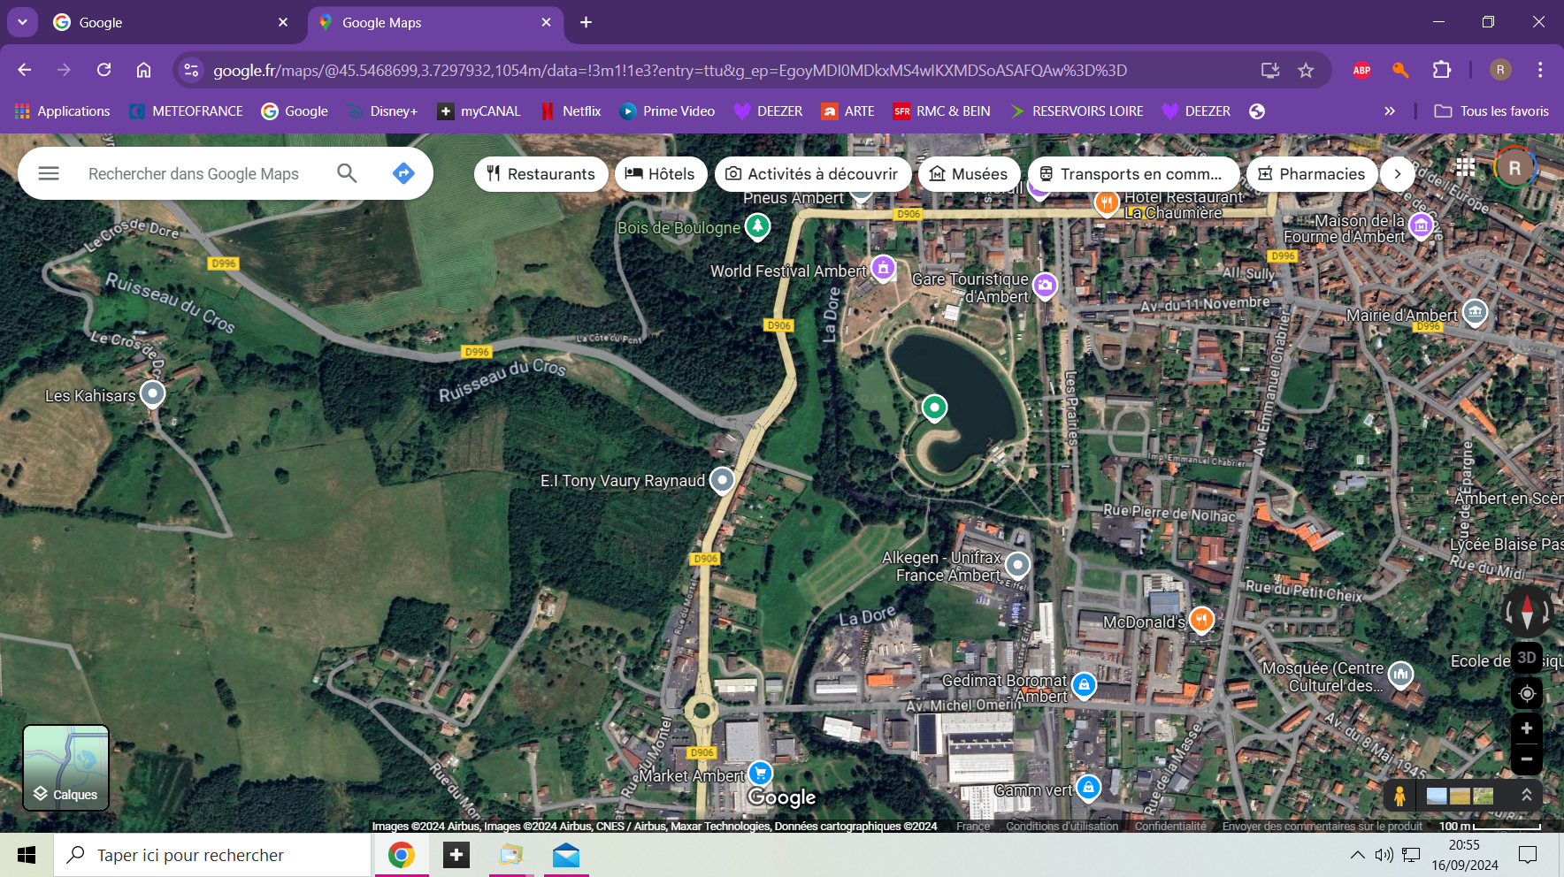
Task: Zoom in with the plus button
Action: [x=1527, y=728]
